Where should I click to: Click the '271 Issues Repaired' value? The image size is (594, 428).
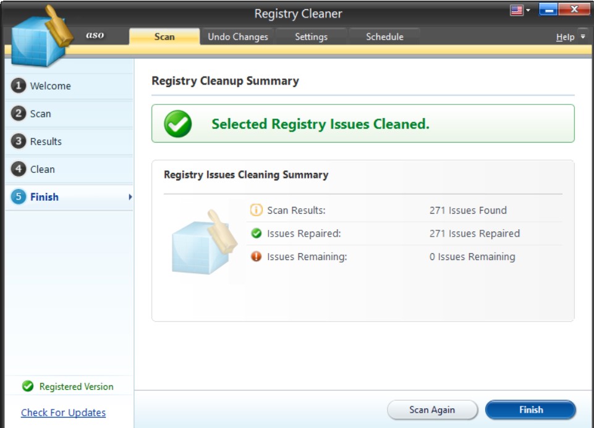474,233
